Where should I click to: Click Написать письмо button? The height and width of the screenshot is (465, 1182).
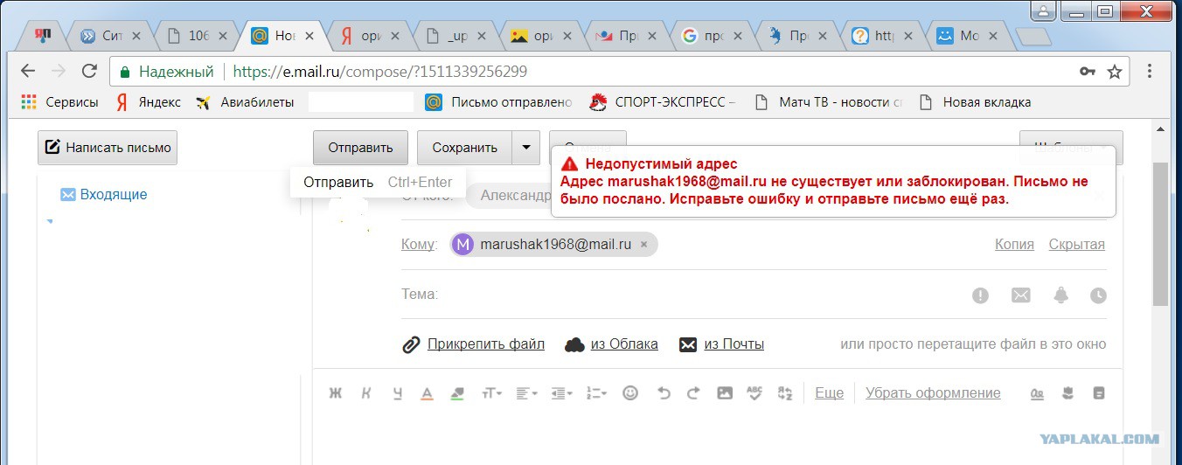(108, 148)
